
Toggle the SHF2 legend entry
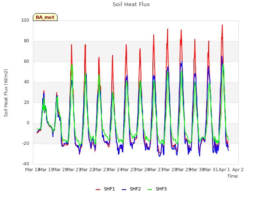coord(131,189)
